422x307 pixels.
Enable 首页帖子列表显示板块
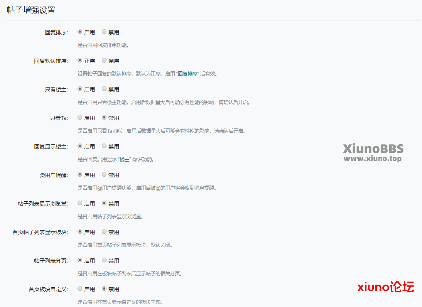pos(80,232)
